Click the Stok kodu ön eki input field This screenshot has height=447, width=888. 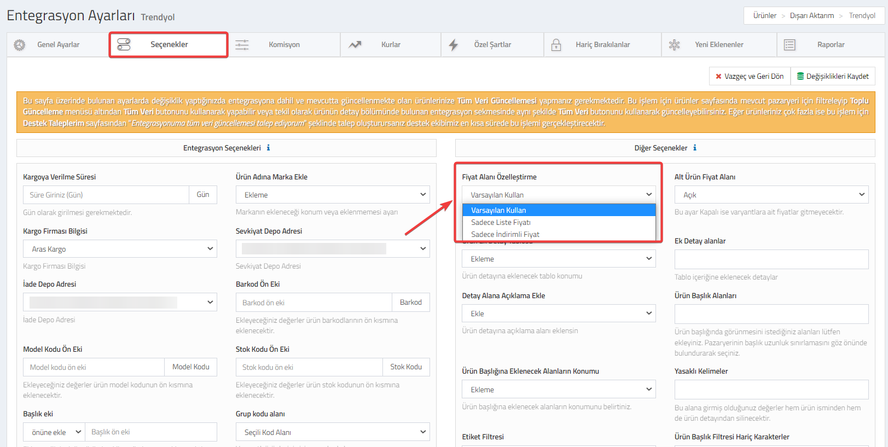tap(309, 367)
